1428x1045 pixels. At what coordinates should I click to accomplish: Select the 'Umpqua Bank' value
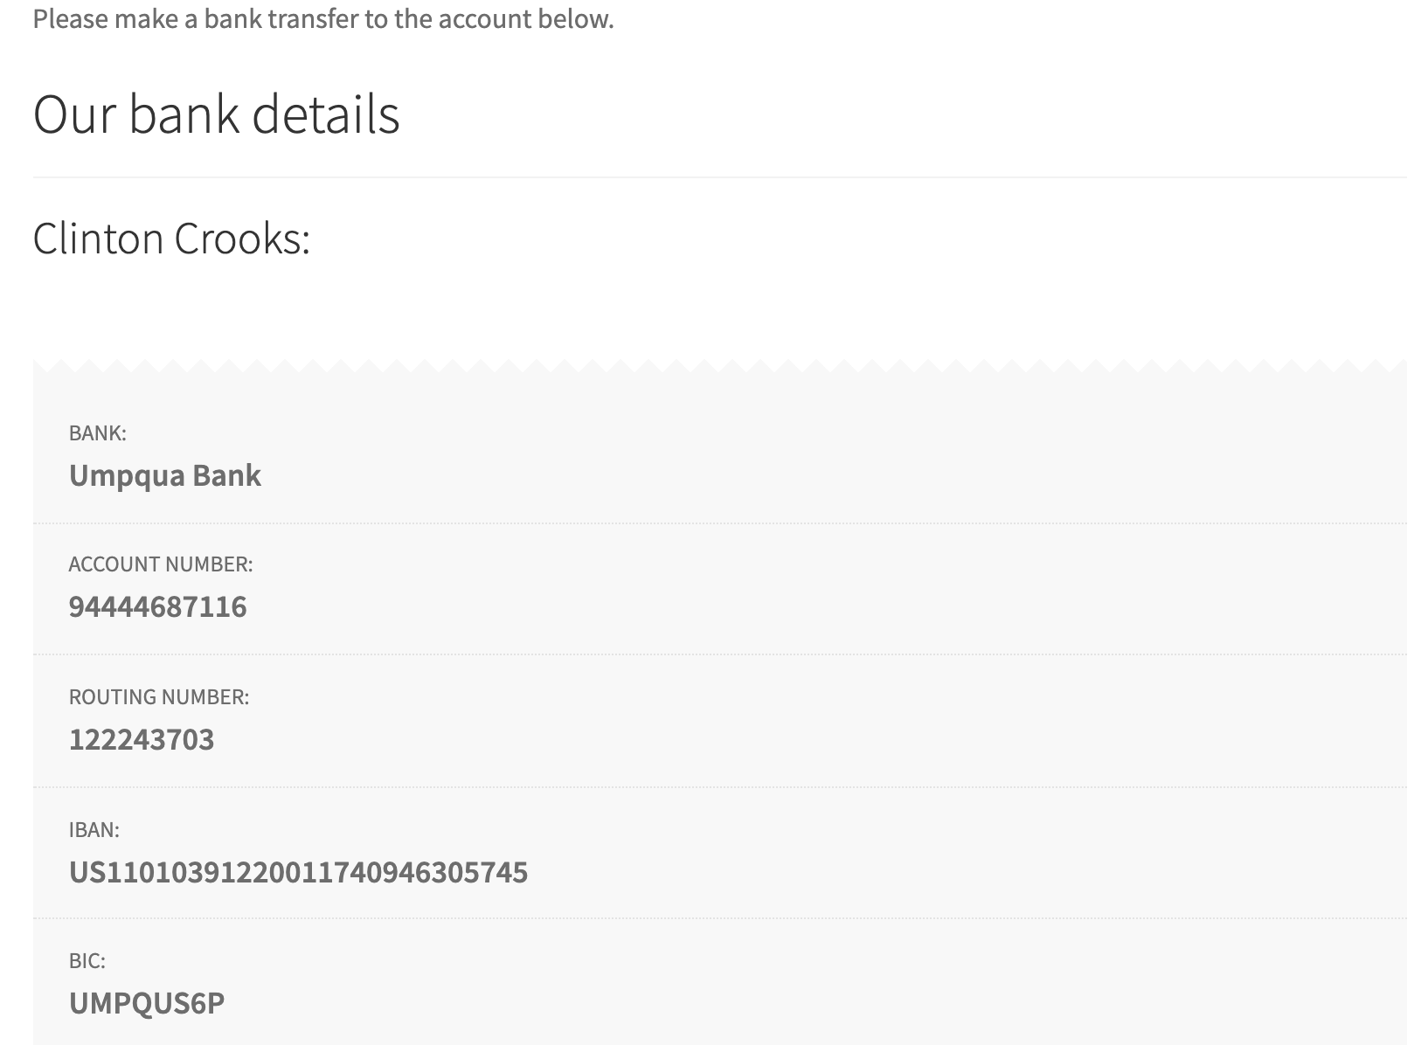coord(165,475)
